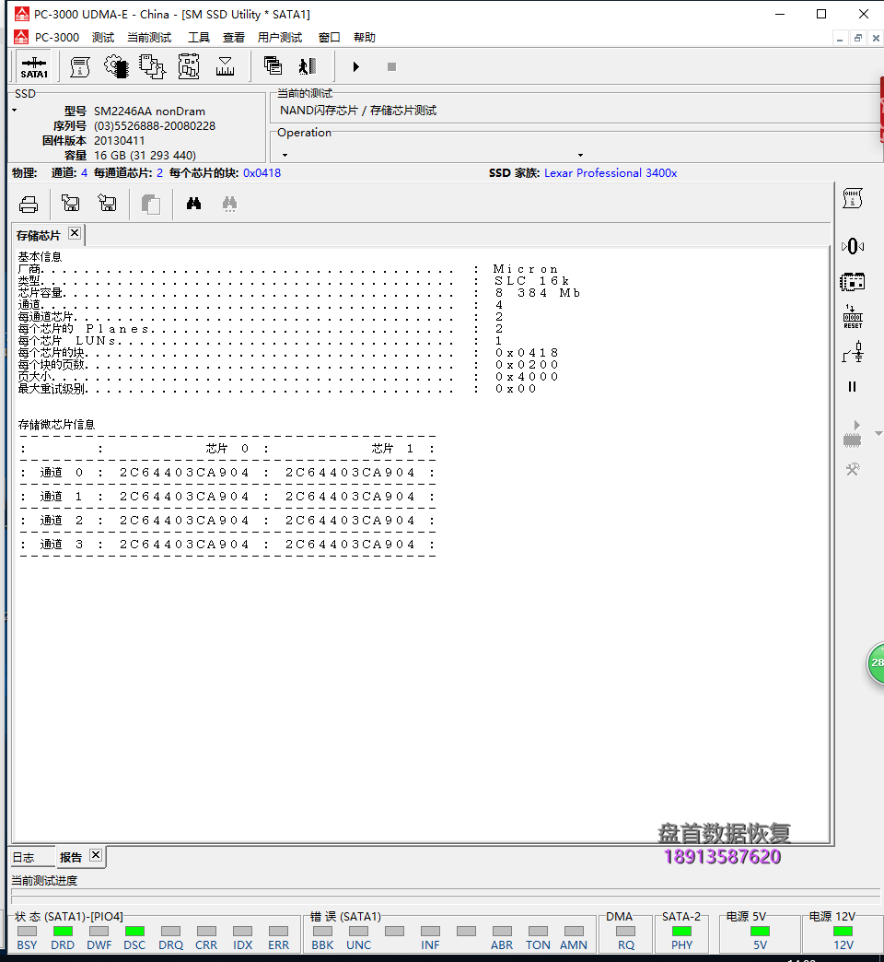884x962 pixels.
Task: Open the 当前测试 menu
Action: (x=149, y=38)
